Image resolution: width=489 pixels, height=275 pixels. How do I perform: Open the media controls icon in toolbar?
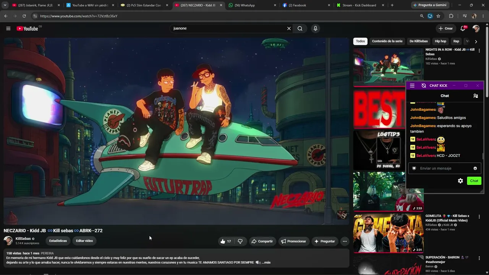tap(465, 16)
